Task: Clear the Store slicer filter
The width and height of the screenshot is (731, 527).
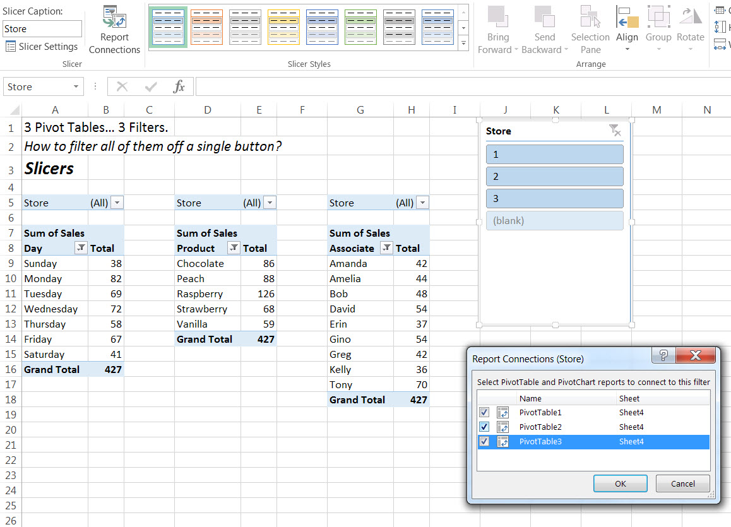Action: pos(614,131)
